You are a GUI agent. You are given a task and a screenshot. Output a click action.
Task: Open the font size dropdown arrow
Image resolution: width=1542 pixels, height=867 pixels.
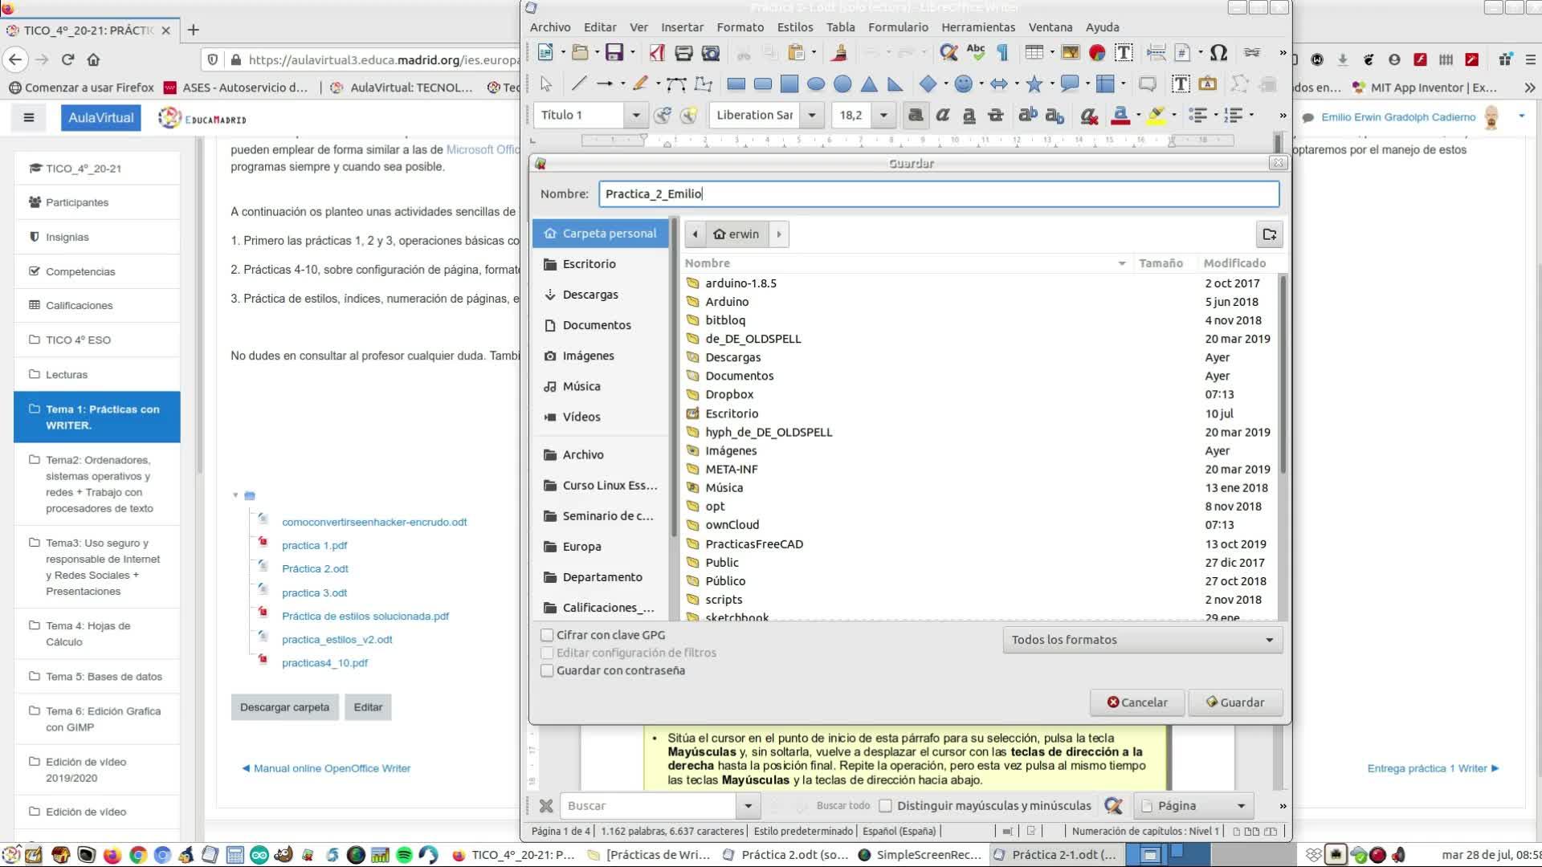(883, 116)
